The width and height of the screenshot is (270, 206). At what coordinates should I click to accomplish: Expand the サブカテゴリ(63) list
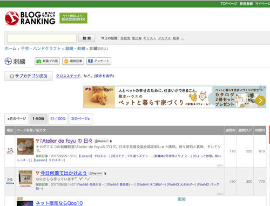tap(29, 76)
